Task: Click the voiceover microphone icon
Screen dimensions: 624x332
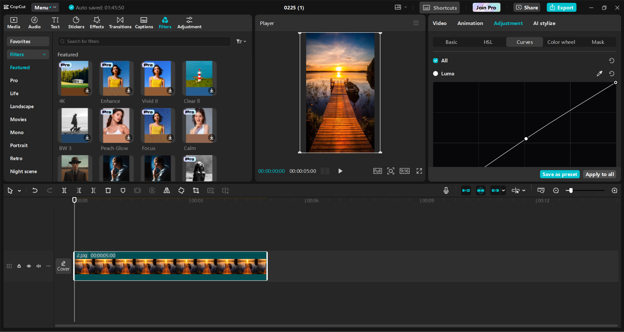Action: point(446,190)
